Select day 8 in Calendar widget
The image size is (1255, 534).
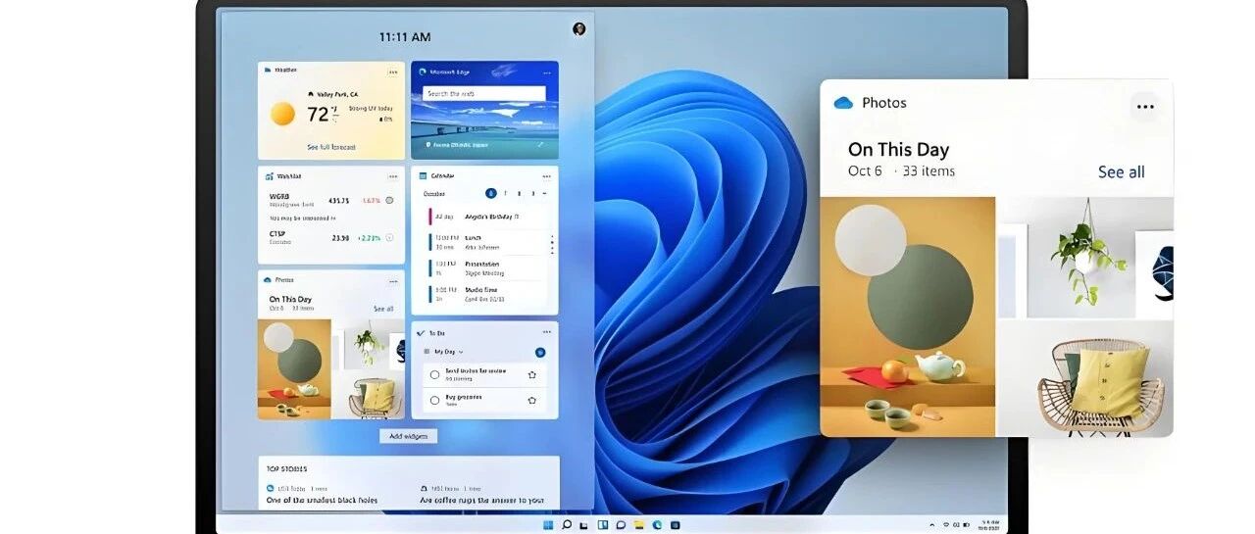[519, 193]
